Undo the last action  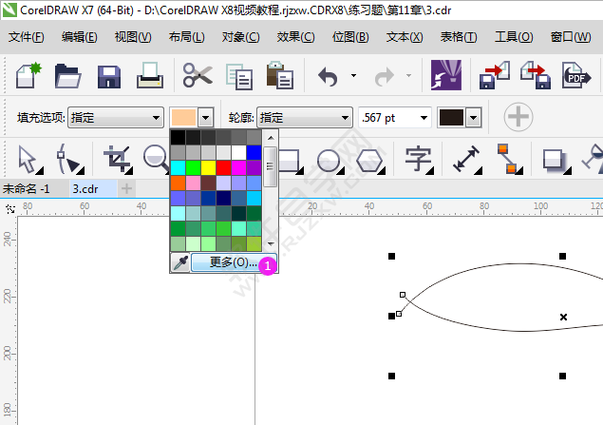(x=328, y=76)
